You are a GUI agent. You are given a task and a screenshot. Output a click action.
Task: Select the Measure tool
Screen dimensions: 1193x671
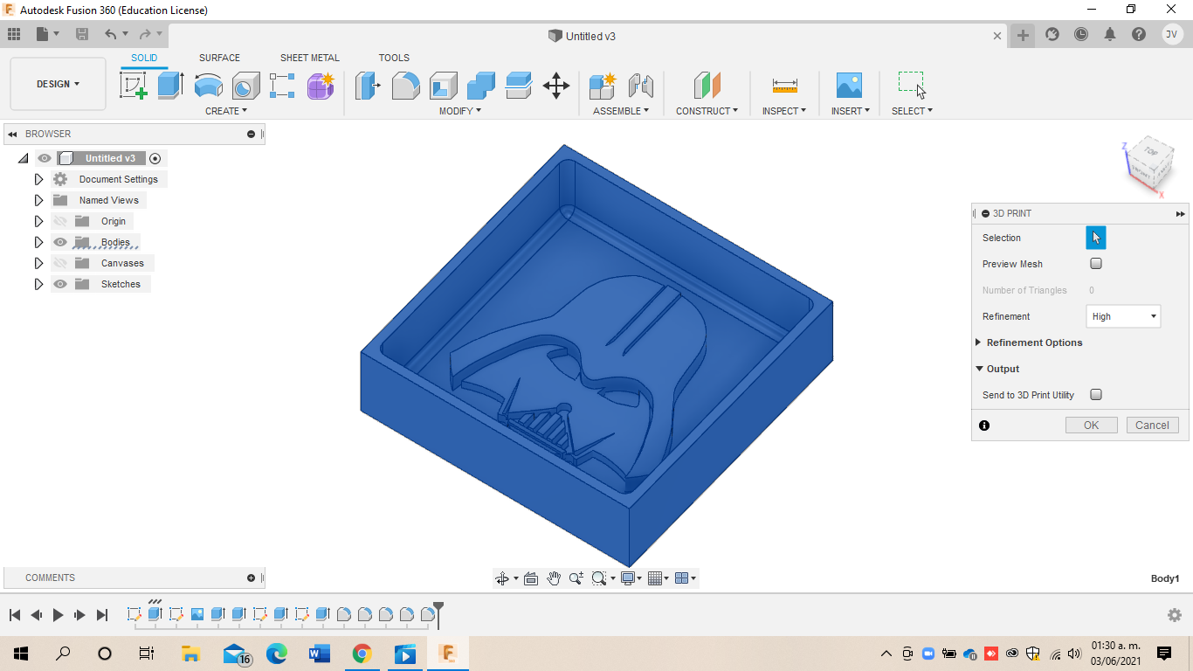(x=784, y=86)
